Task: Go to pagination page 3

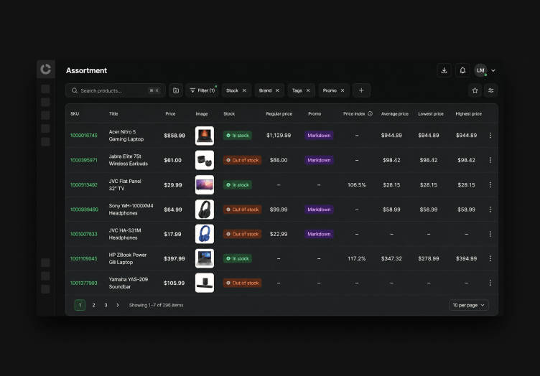Action: pos(106,305)
